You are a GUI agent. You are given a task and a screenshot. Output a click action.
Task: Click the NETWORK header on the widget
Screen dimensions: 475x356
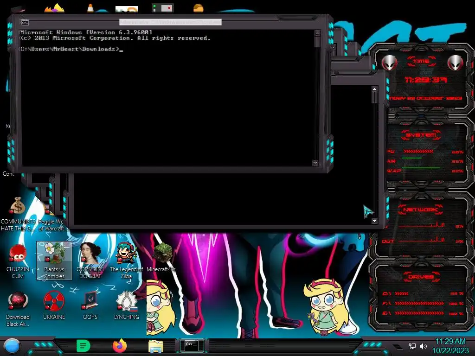(x=420, y=210)
